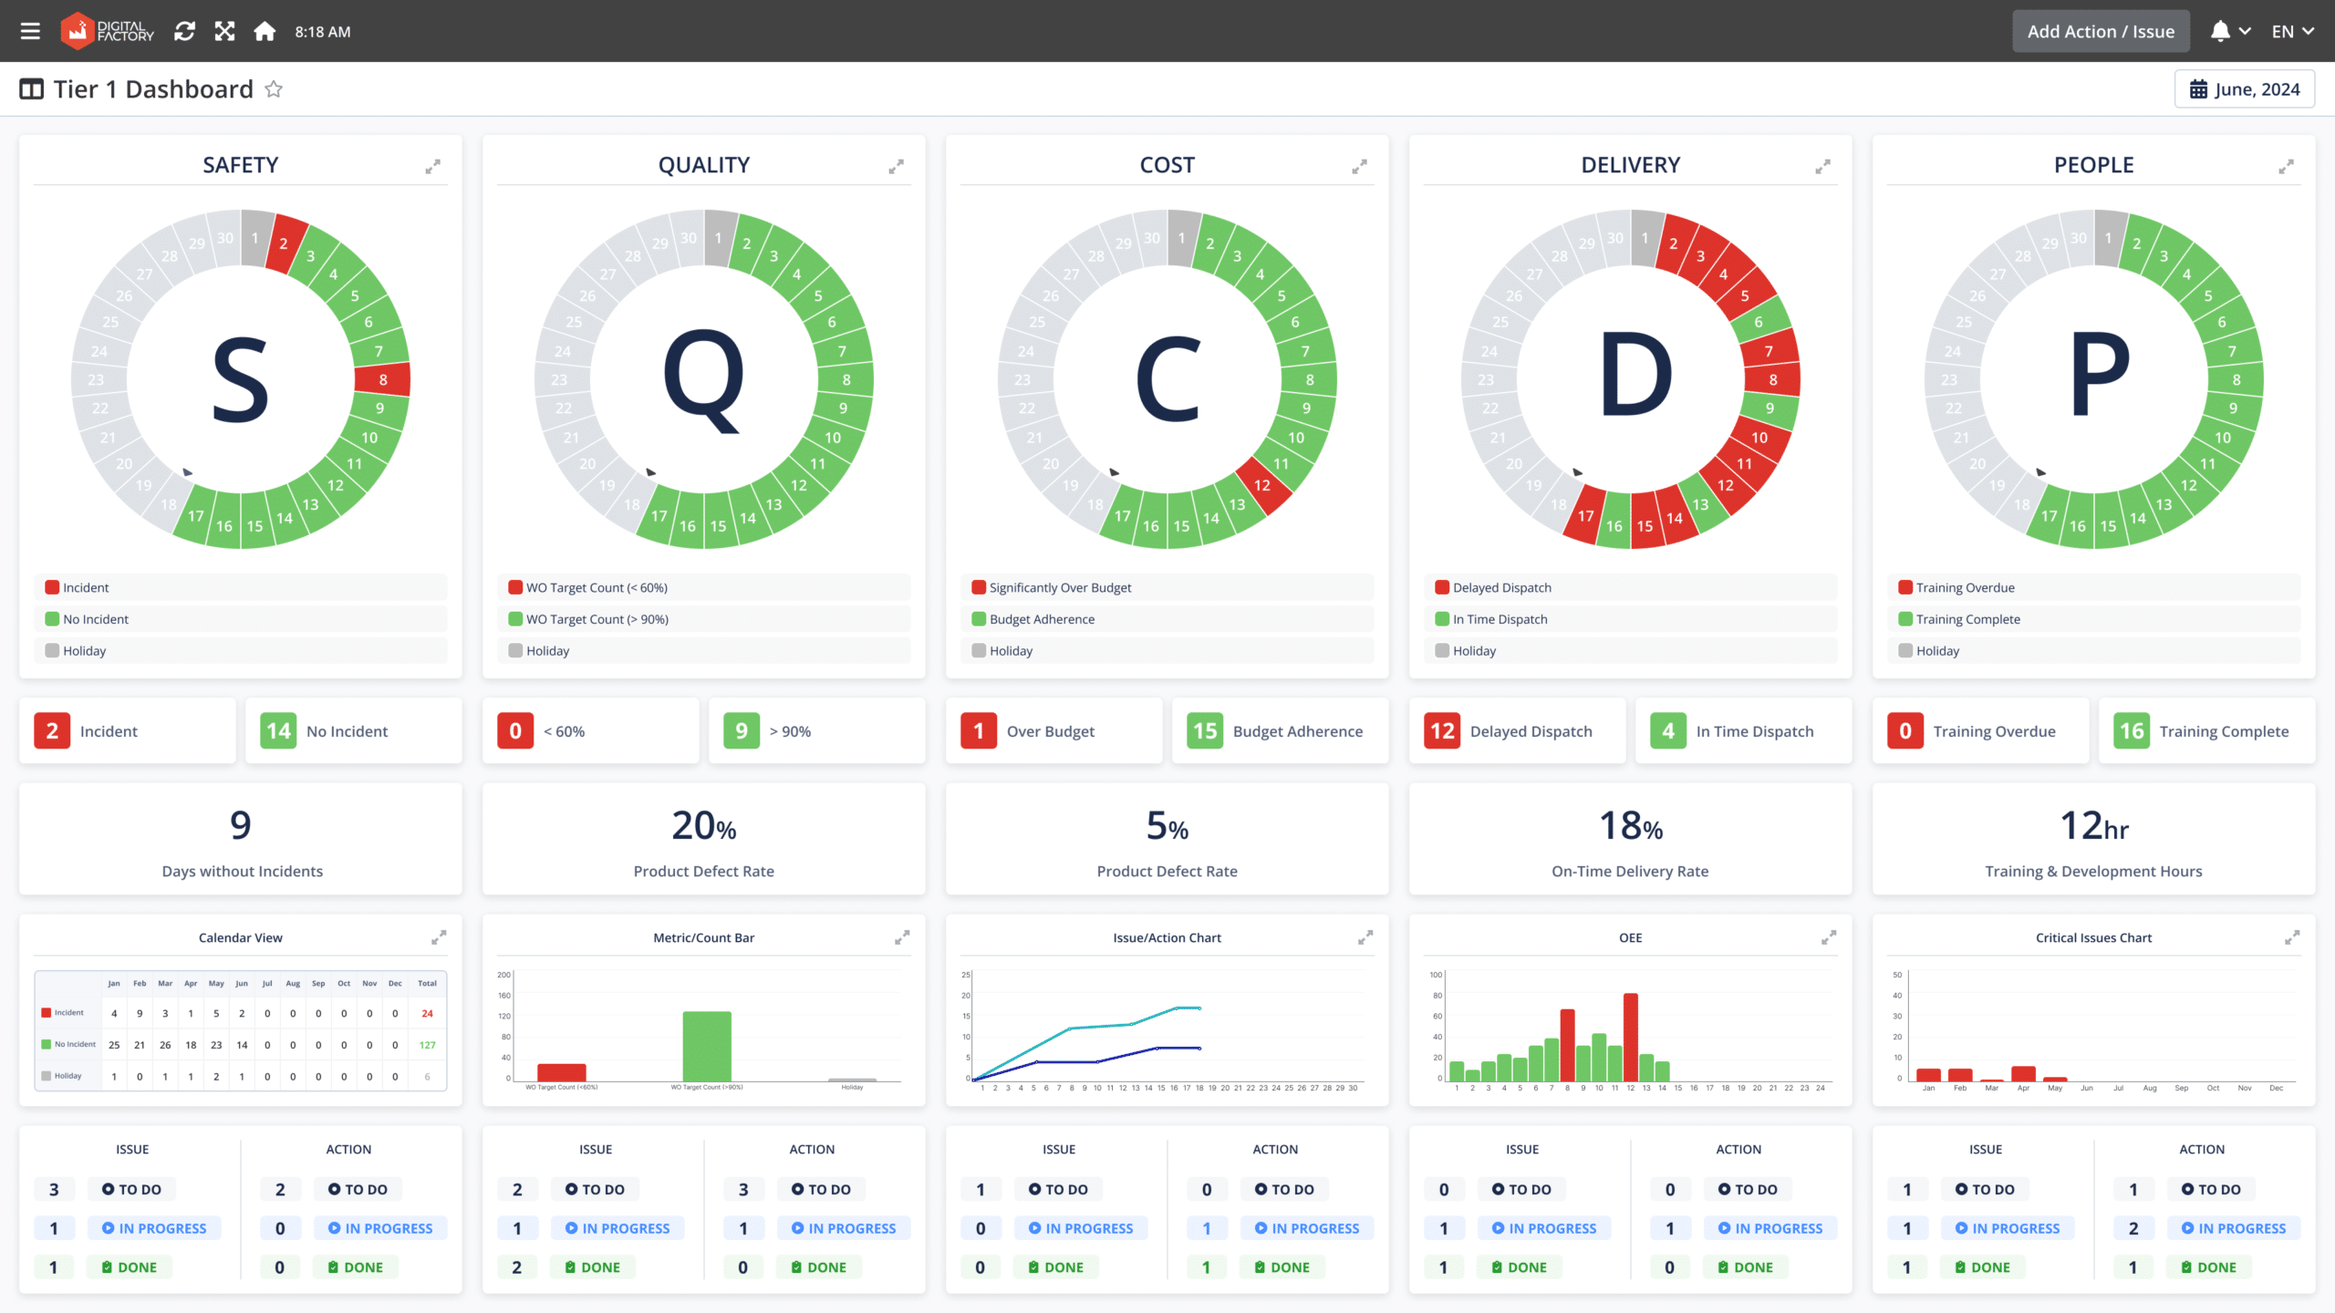Toggle Training Overdue legend entry

click(2094, 587)
